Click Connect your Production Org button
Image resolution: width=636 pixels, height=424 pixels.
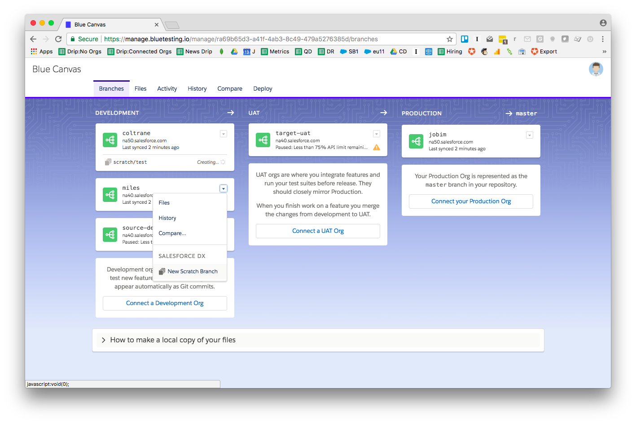click(x=471, y=201)
